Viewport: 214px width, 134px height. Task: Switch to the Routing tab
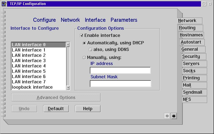point(187,28)
